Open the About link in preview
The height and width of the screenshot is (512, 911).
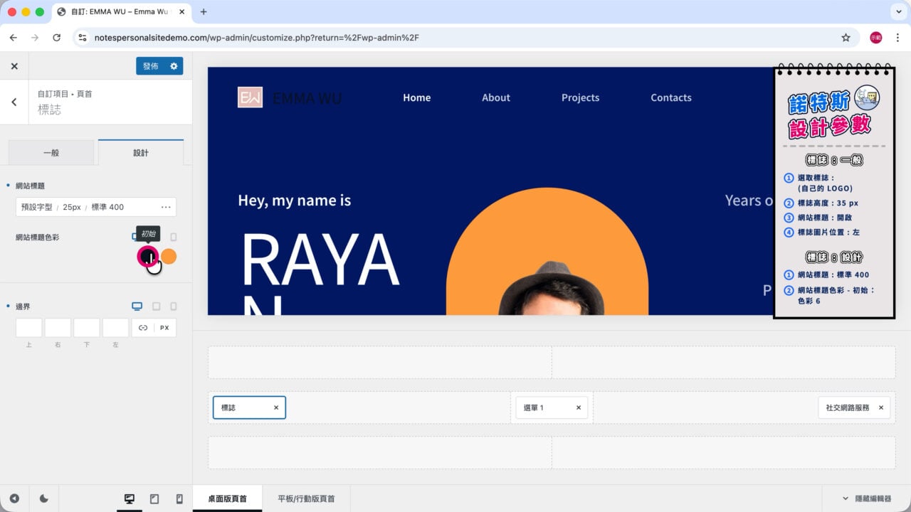click(x=496, y=97)
